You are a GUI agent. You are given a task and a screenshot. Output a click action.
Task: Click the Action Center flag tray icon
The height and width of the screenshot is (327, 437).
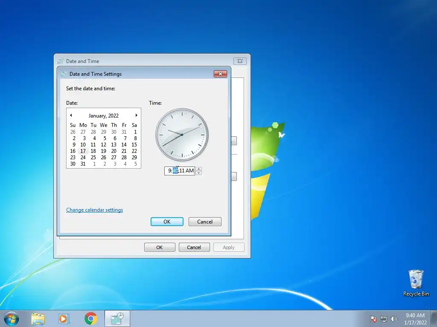[x=373, y=318]
